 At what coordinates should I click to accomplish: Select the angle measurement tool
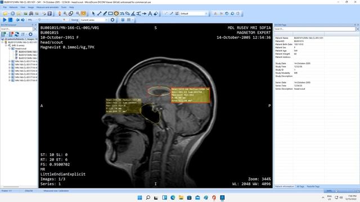pos(133,13)
